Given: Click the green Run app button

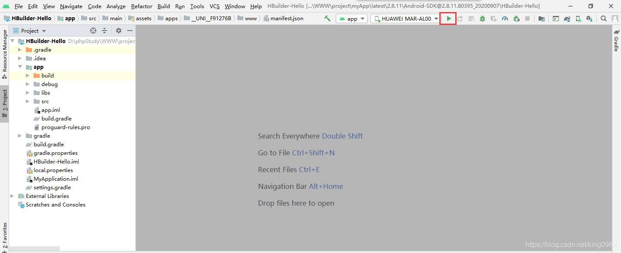Looking at the screenshot, I should tap(449, 19).
